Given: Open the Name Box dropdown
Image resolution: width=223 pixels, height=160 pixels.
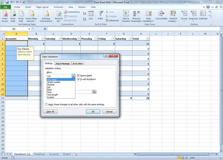Looking at the screenshot, I should pyautogui.click(x=29, y=29).
